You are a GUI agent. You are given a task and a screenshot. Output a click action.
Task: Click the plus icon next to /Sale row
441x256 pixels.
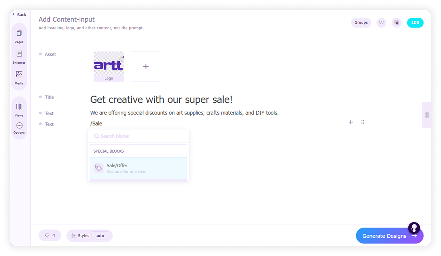351,122
